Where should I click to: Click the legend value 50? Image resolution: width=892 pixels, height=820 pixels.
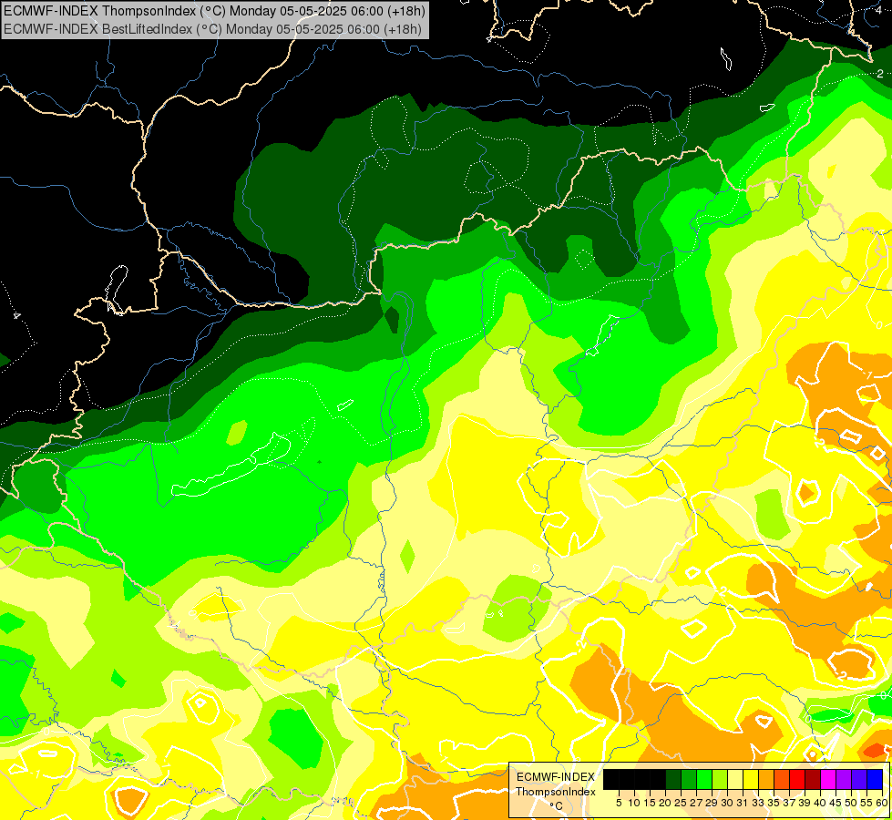point(850,803)
